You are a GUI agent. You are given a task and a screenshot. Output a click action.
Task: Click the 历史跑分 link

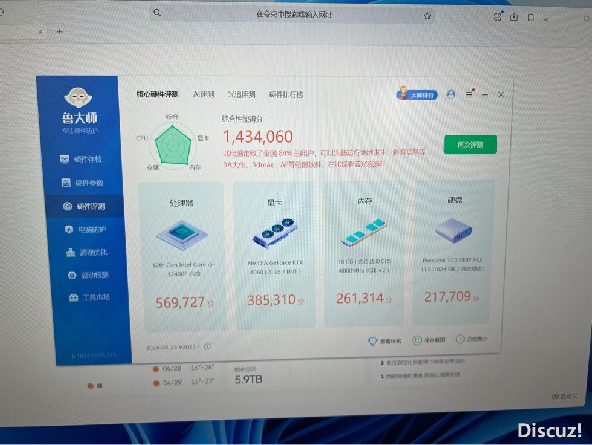pos(472,339)
